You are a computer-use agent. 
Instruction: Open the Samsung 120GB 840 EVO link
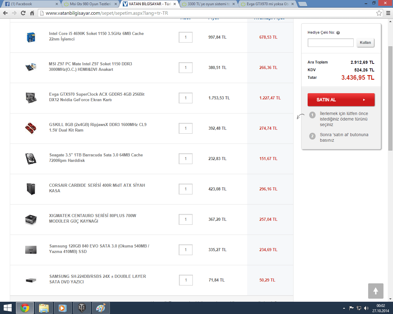tap(99, 249)
